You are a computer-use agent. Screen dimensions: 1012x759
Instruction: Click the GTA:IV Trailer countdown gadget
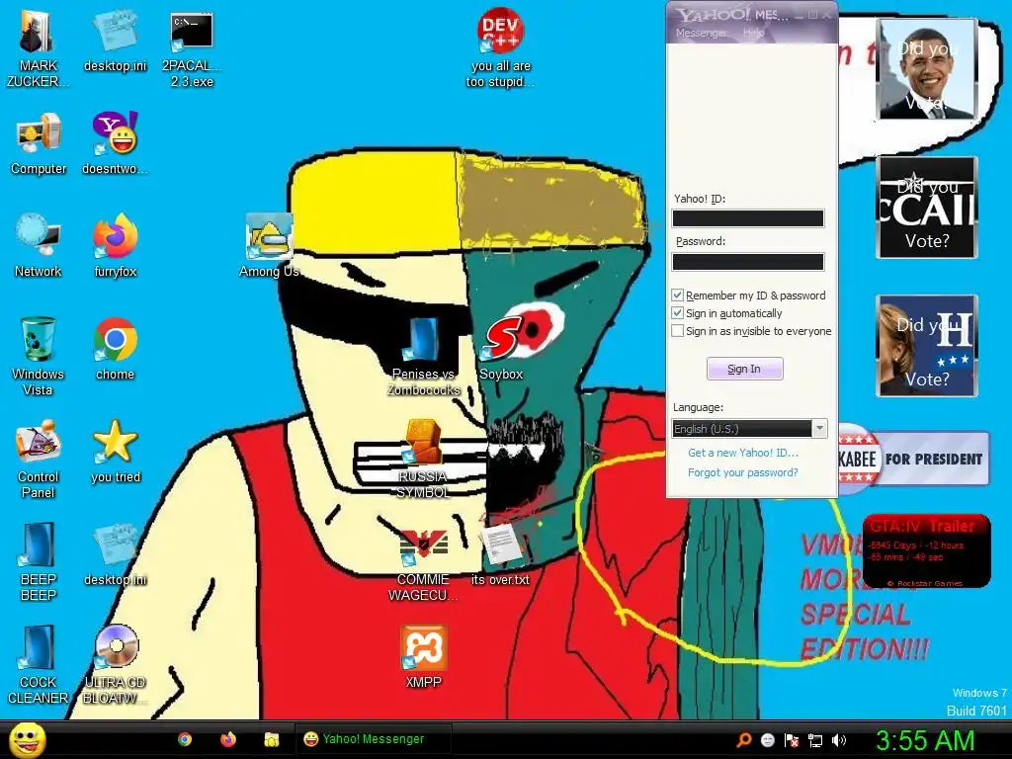pyautogui.click(x=926, y=550)
